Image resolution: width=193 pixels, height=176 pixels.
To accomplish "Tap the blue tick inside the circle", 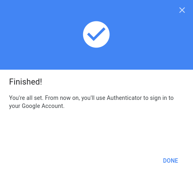I will coord(96,34).
